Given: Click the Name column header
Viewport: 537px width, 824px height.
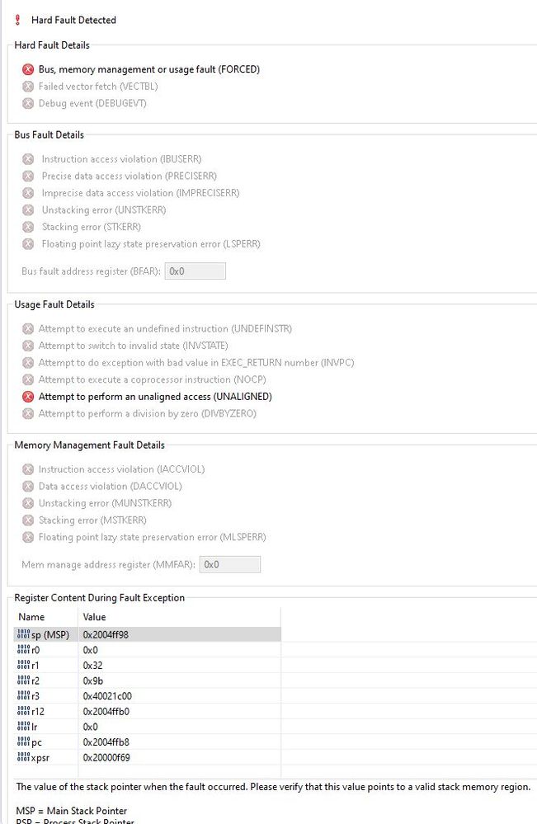Looking at the screenshot, I should 32,617.
